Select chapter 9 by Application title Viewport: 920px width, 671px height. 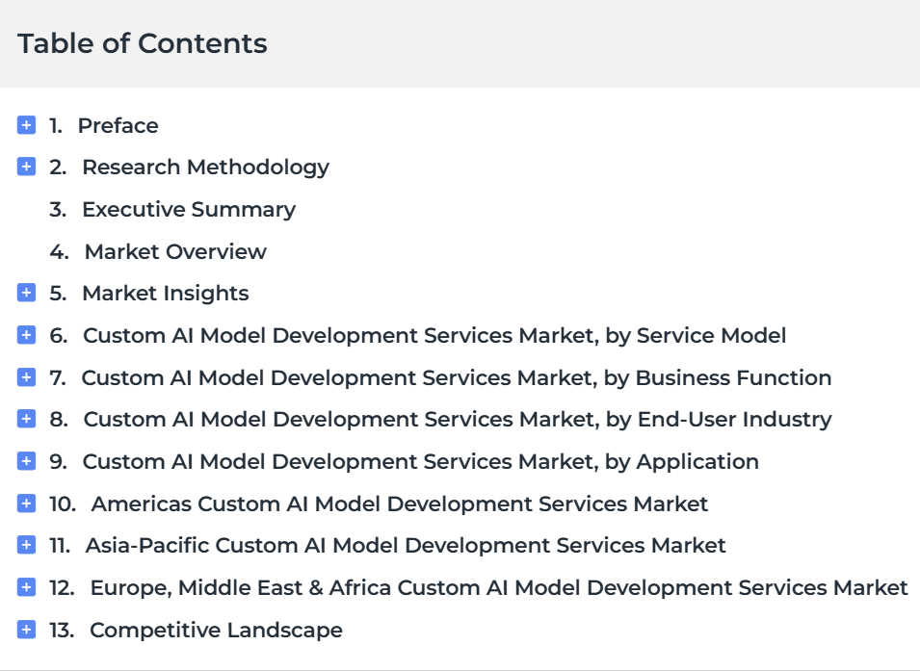[x=421, y=462]
